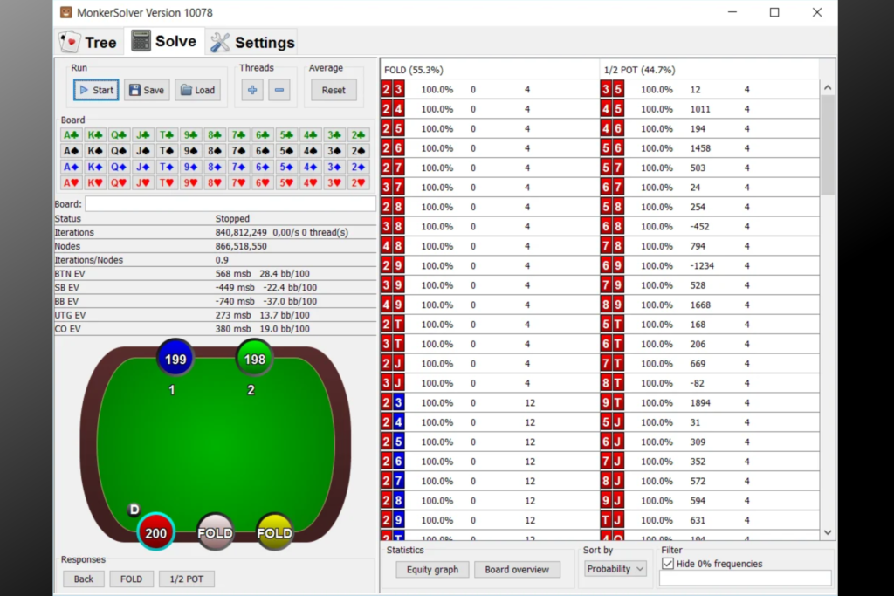Image resolution: width=894 pixels, height=596 pixels.
Task: Toggle Hide 0% frequencies checkbox
Action: 668,564
